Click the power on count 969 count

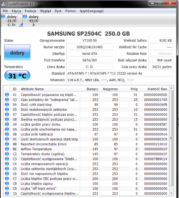coord(161,60)
